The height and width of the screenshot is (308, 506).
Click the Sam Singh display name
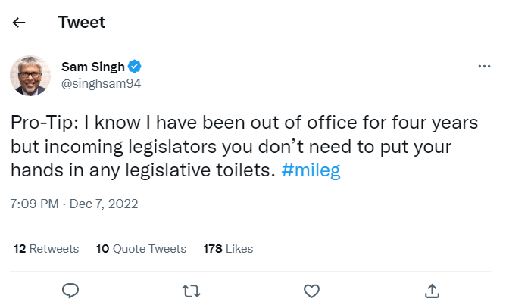[x=92, y=67]
